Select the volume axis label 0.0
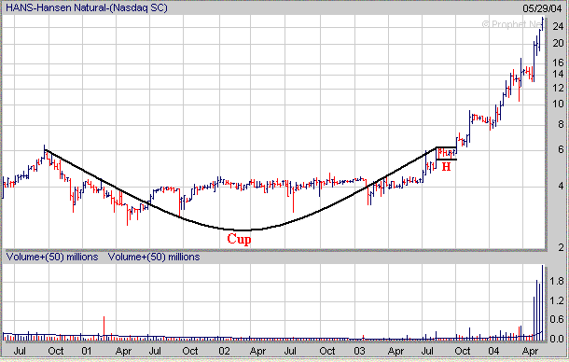569x362 pixels. point(557,339)
